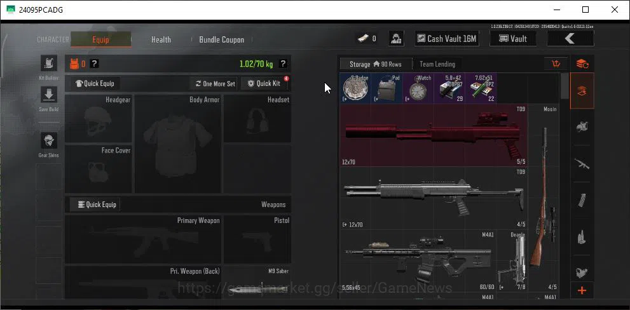
Task: Select the 5.8x42 DBP87 ammo stack
Action: coord(449,88)
